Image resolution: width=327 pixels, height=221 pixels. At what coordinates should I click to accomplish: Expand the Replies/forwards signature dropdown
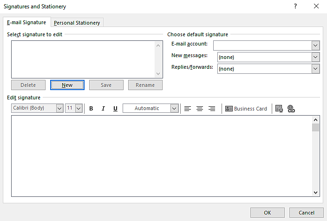tap(316, 69)
